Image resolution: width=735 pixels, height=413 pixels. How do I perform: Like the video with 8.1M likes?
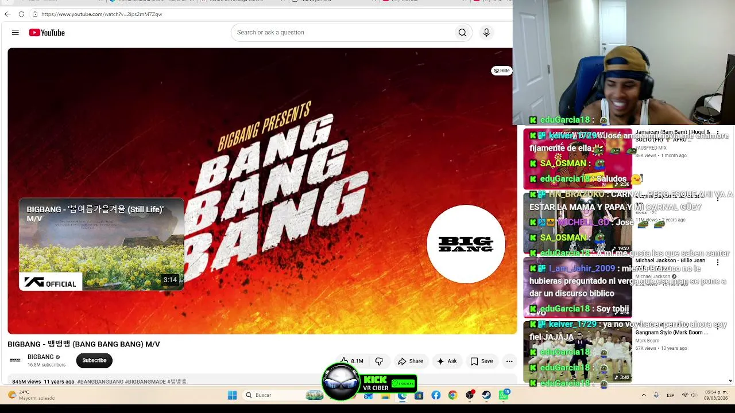pyautogui.click(x=352, y=361)
